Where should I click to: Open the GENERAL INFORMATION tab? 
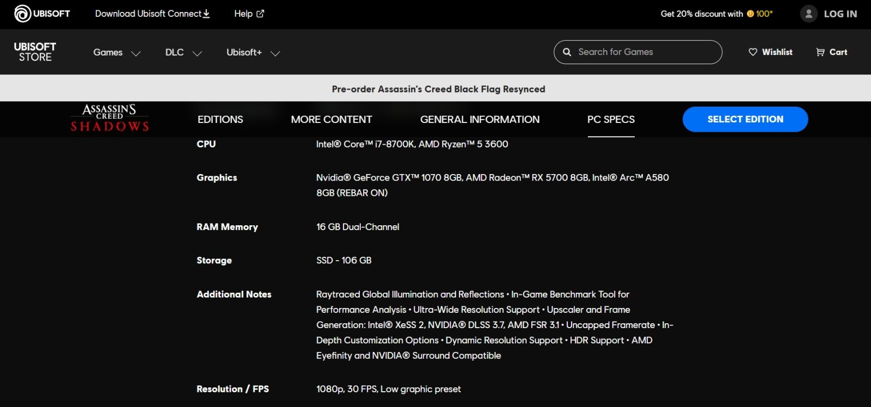point(480,119)
